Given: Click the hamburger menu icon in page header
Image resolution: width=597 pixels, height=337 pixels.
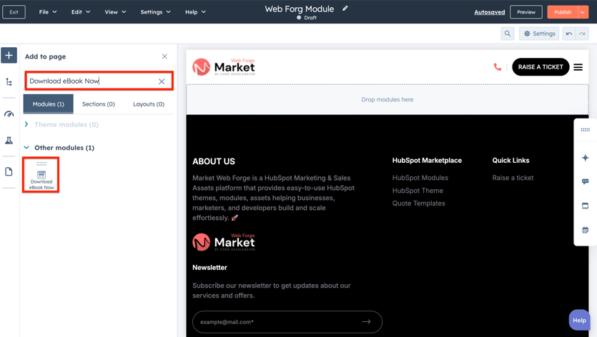Looking at the screenshot, I should click(578, 67).
